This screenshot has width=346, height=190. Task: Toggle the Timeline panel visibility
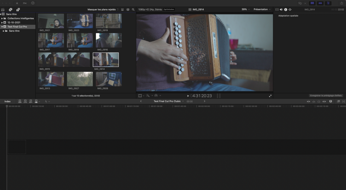pos(320,3)
